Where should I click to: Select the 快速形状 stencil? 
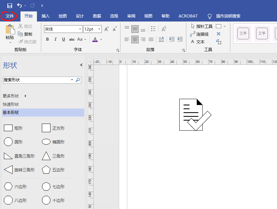coord(11,104)
